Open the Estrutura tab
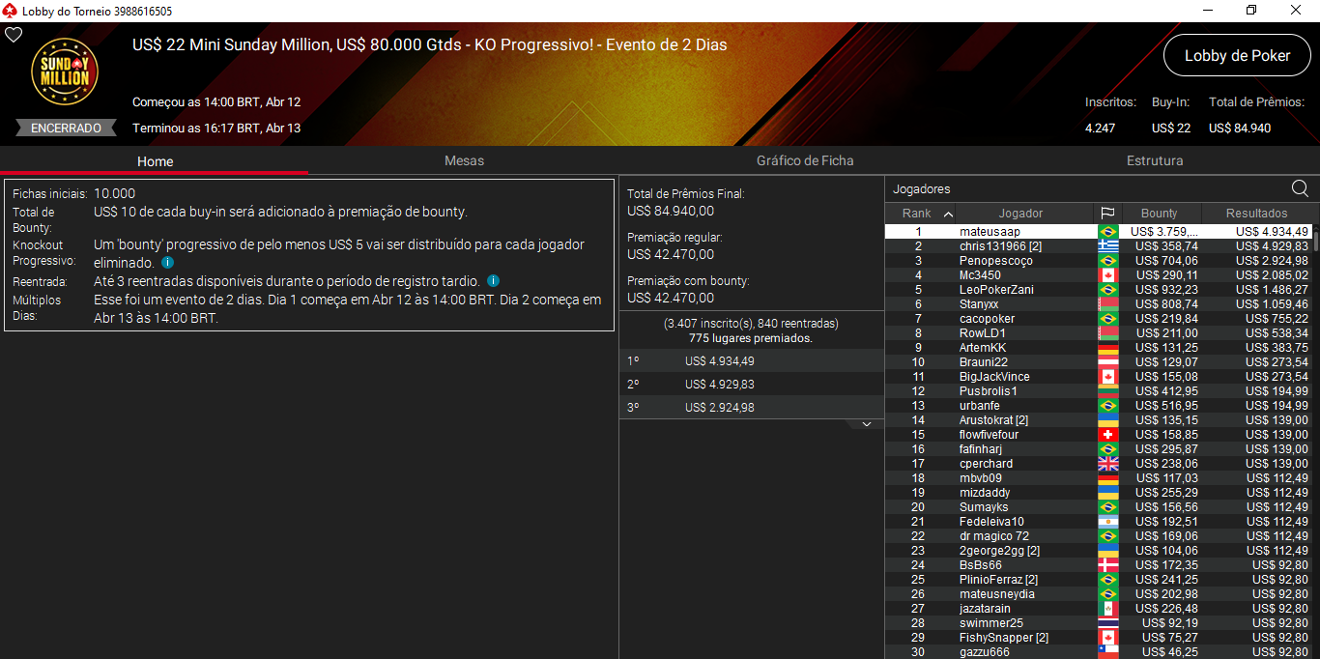This screenshot has width=1320, height=659. coord(1155,161)
